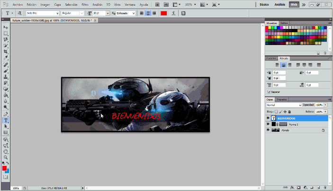333x191 pixels.
Task: Switch to the Análisis workspace
Action: (x=279, y=4)
